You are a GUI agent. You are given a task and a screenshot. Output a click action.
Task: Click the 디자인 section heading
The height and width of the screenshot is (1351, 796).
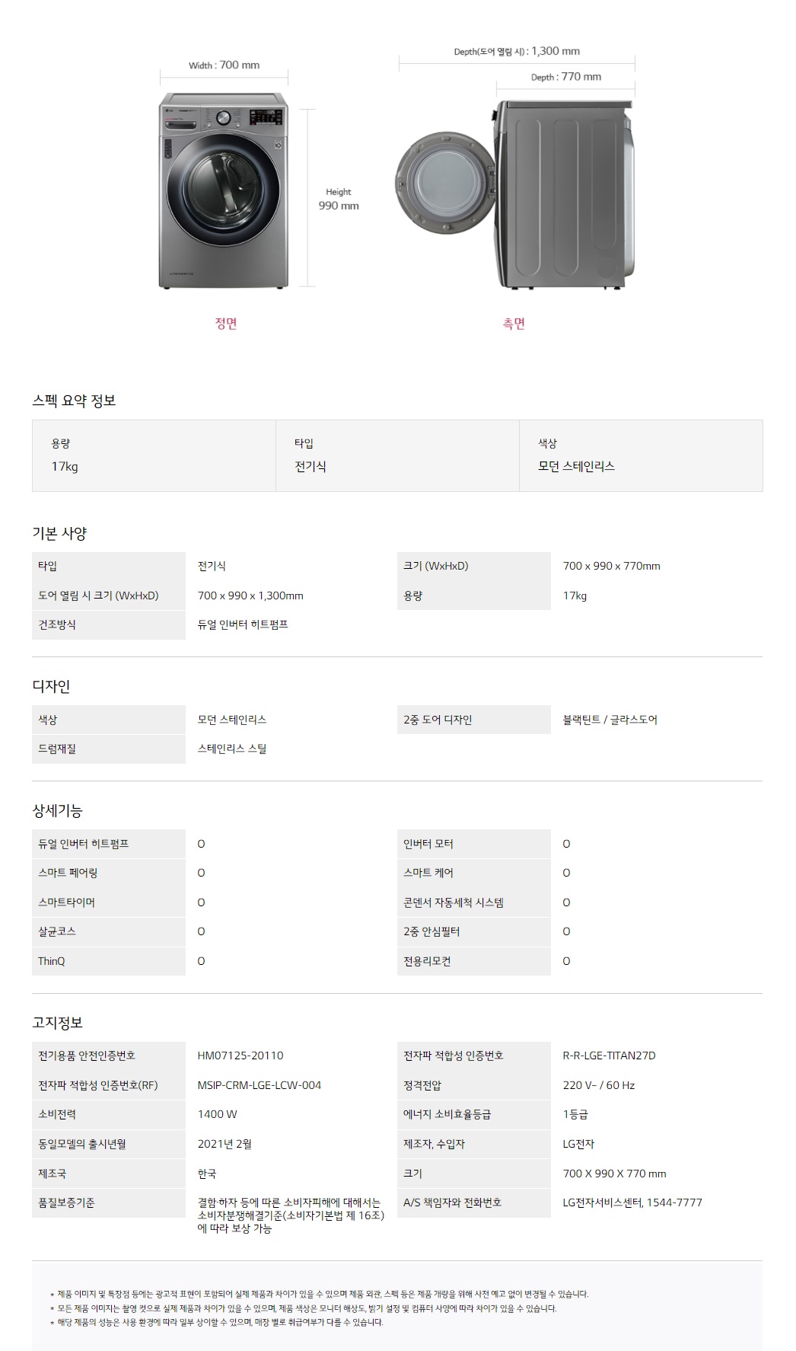coord(51,686)
